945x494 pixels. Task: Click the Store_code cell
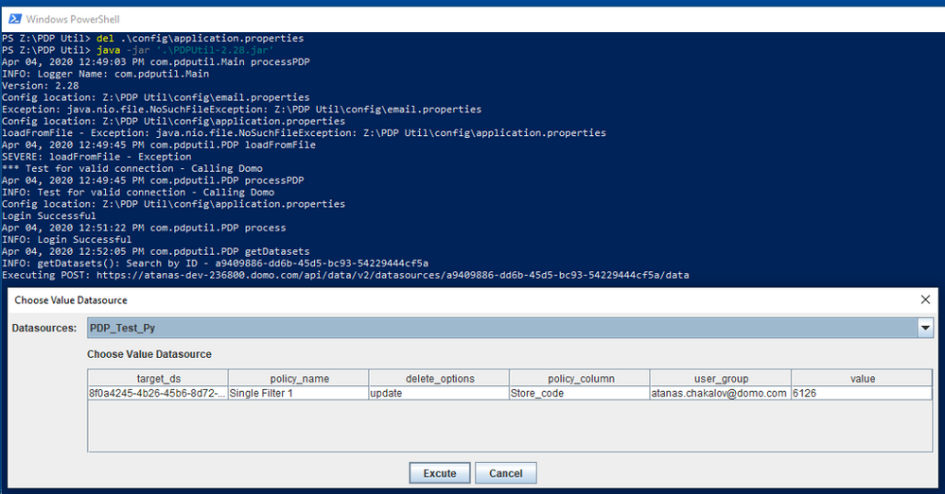tap(581, 393)
